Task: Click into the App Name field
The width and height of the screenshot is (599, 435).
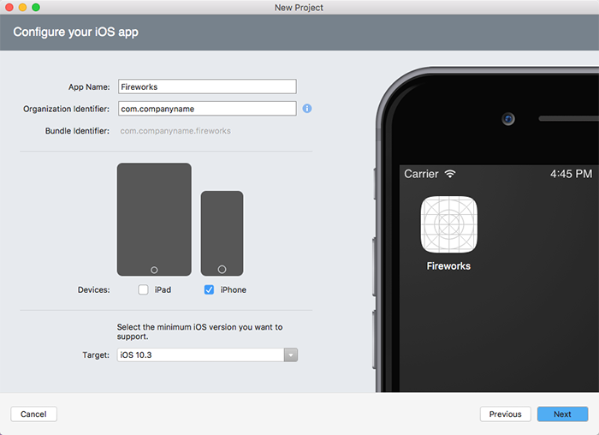Action: pos(206,86)
